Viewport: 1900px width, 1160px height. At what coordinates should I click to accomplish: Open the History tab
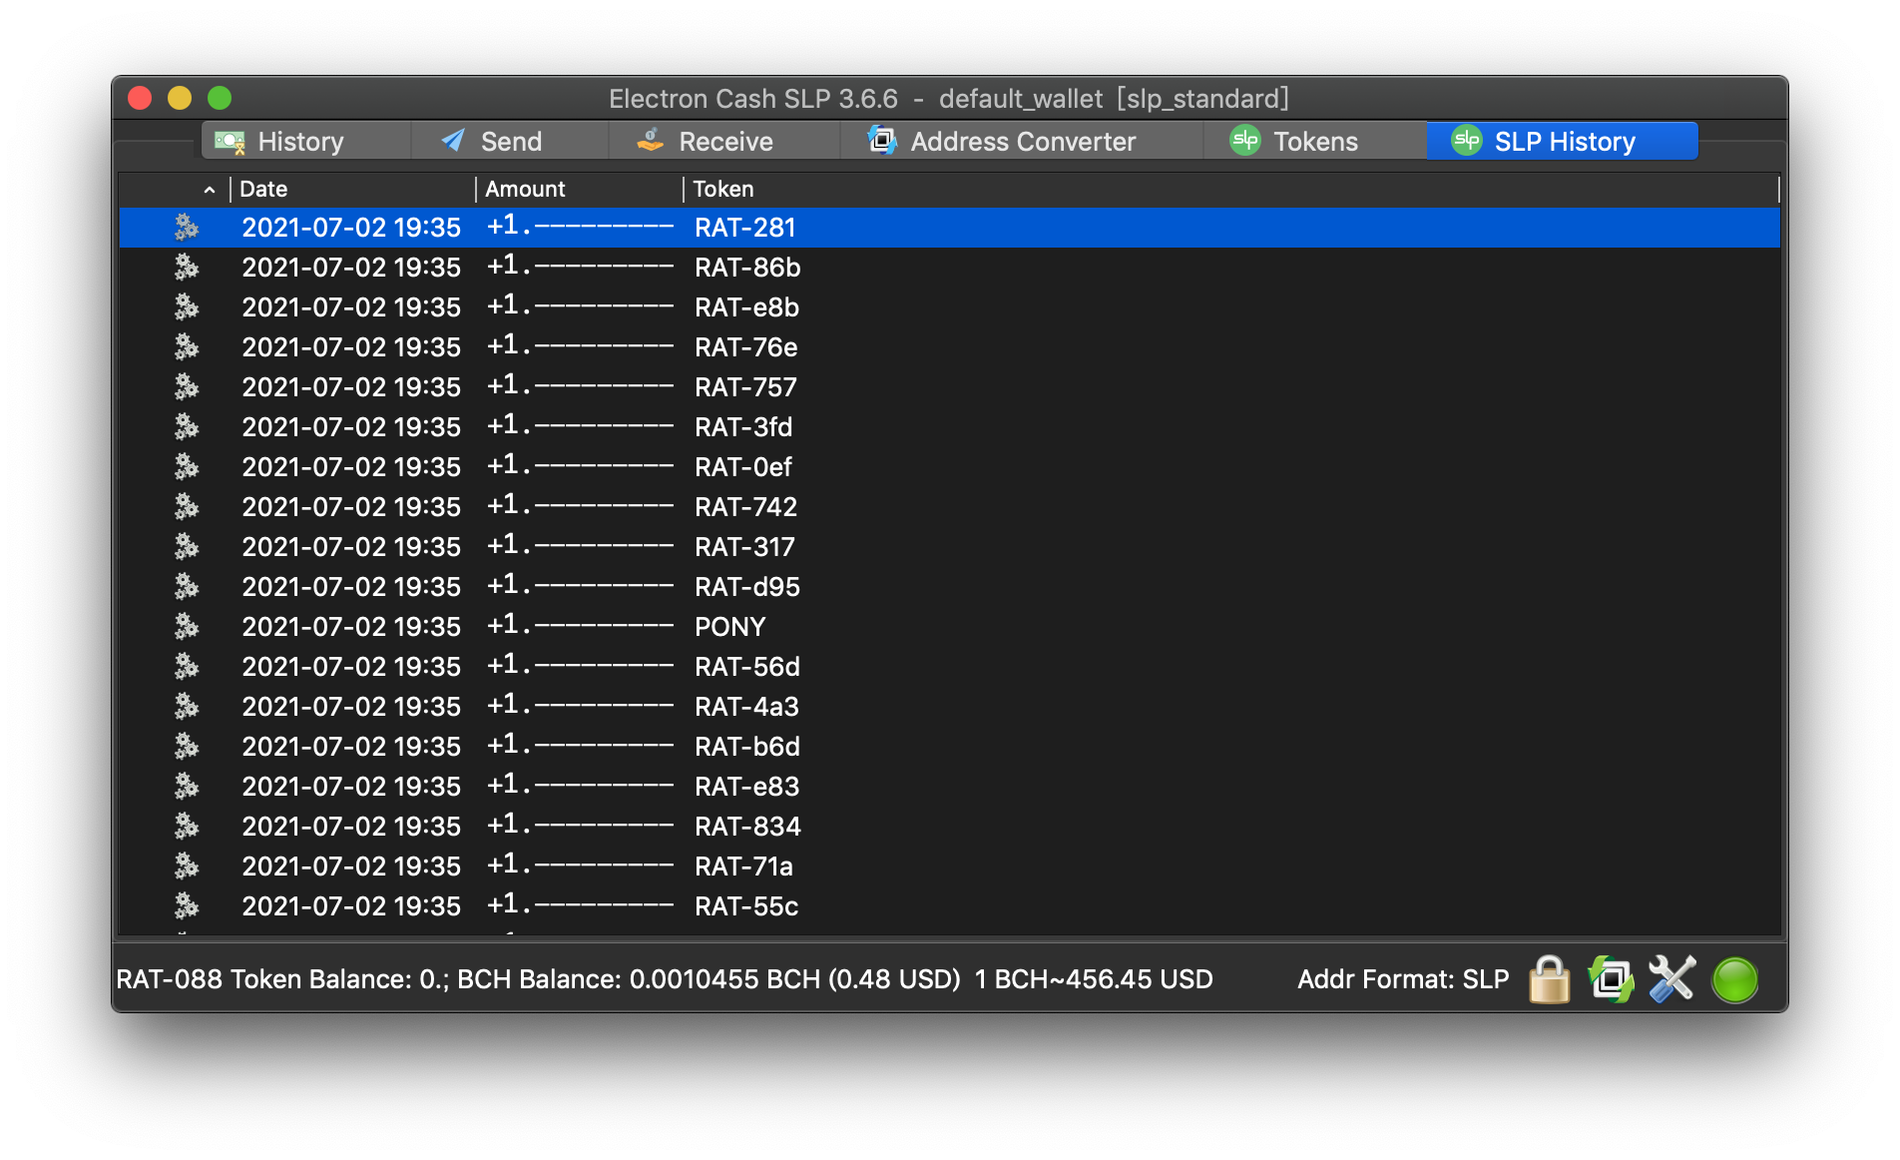pos(306,141)
